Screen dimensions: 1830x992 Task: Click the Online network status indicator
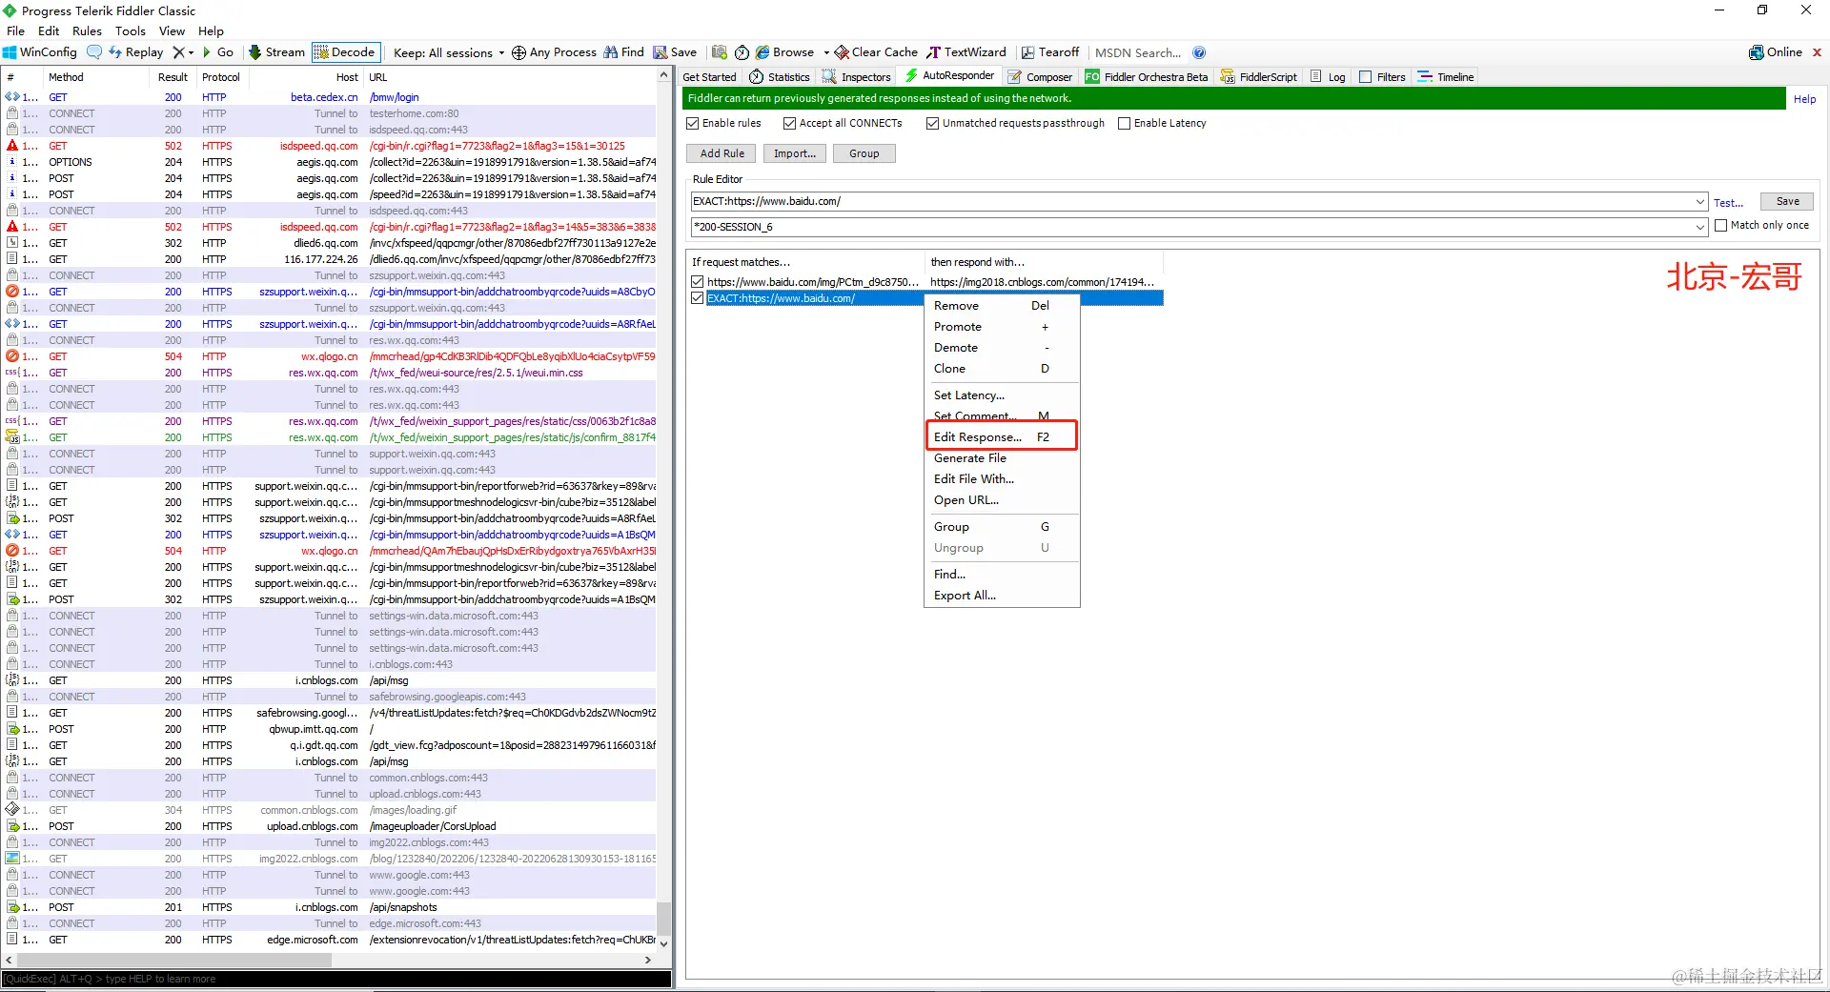pyautogui.click(x=1776, y=52)
